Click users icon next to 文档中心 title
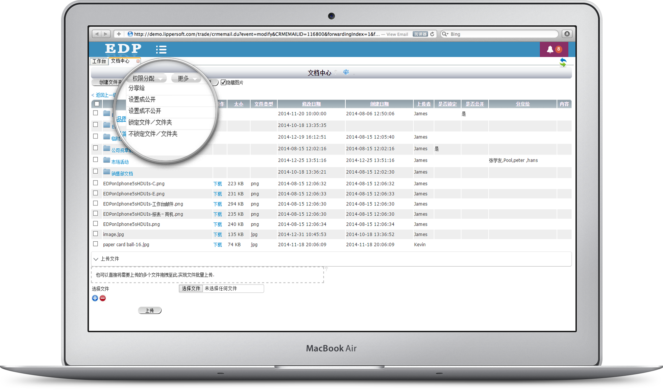Screen dimensions: 663x391 pos(346,72)
